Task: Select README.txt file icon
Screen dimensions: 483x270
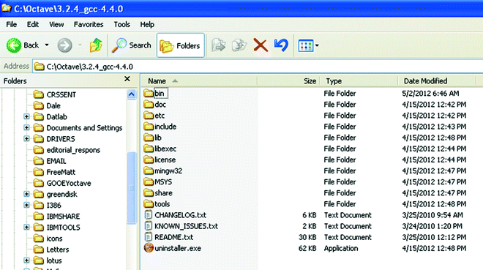Action: click(x=149, y=237)
